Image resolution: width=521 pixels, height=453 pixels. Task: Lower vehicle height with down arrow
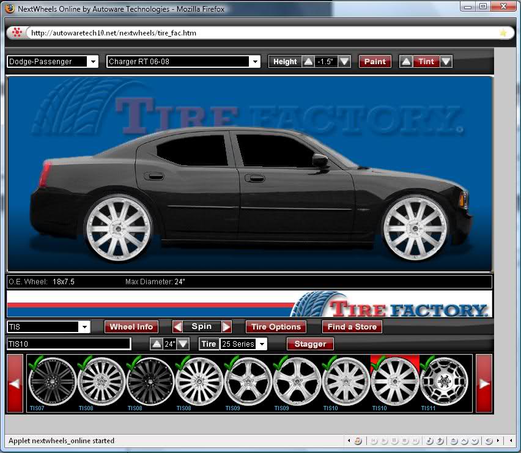[344, 62]
